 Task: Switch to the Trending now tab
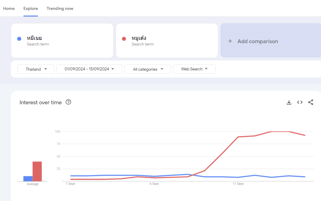(x=60, y=8)
